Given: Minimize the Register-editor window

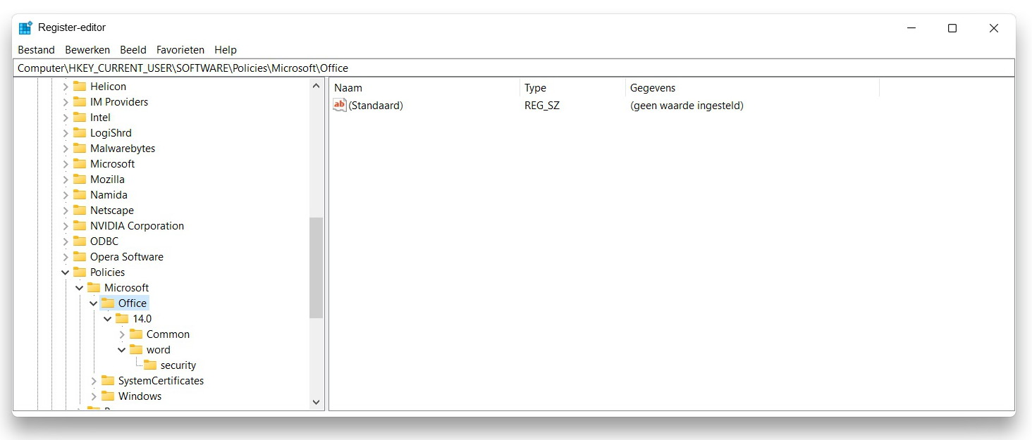Looking at the screenshot, I should pyautogui.click(x=911, y=28).
